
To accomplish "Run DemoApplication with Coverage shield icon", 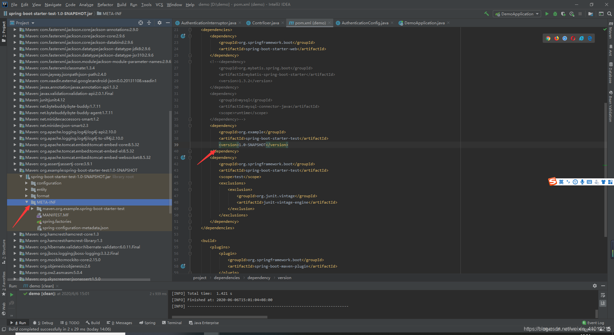I will pyautogui.click(x=563, y=14).
